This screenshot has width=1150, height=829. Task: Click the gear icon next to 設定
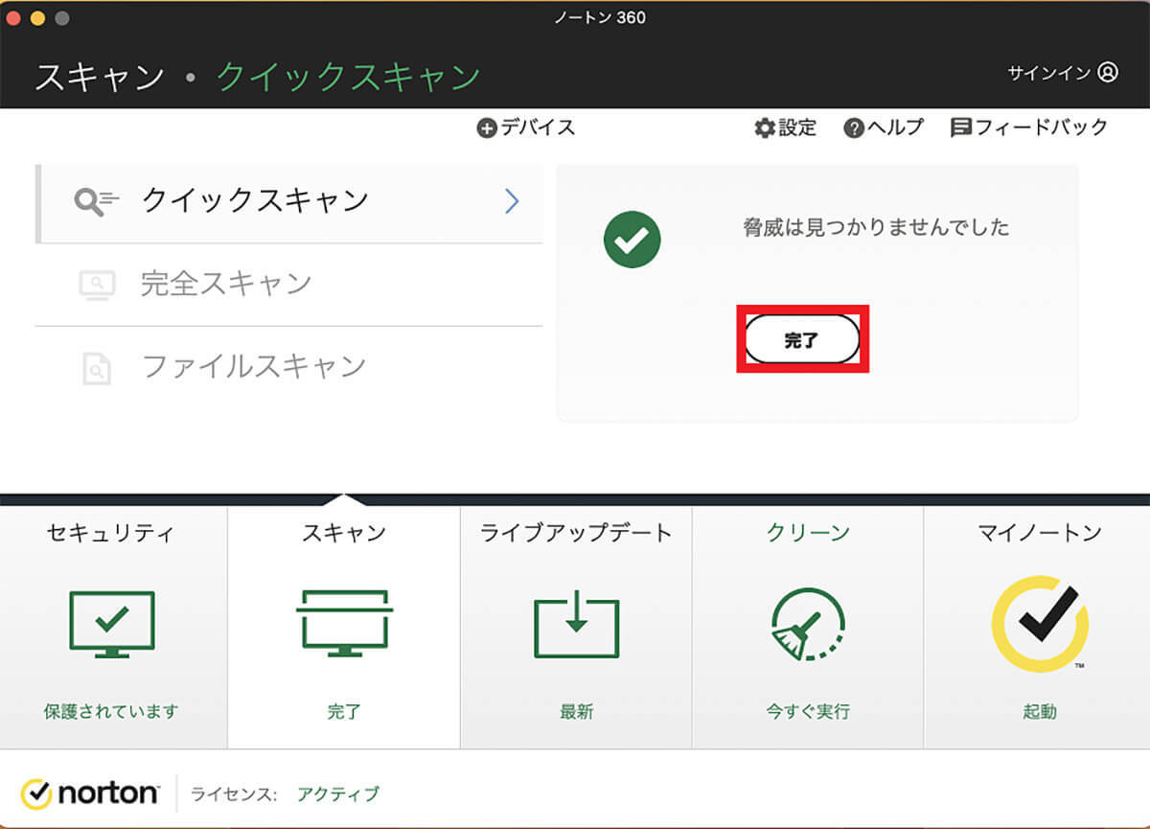tap(764, 127)
